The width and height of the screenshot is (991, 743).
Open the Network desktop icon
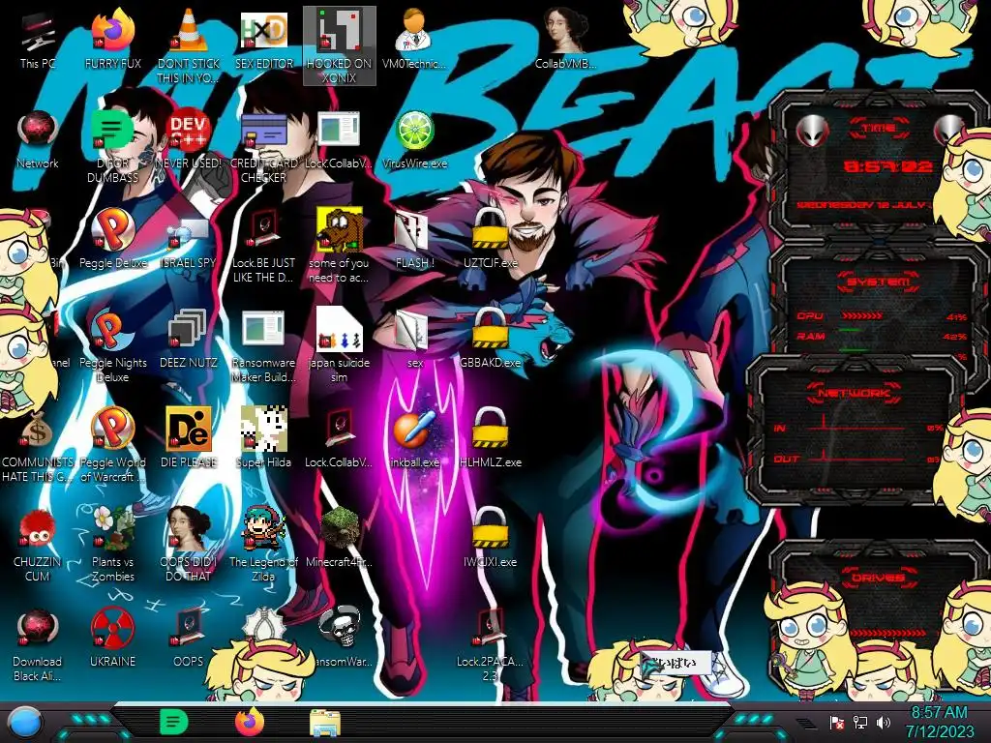(38, 139)
